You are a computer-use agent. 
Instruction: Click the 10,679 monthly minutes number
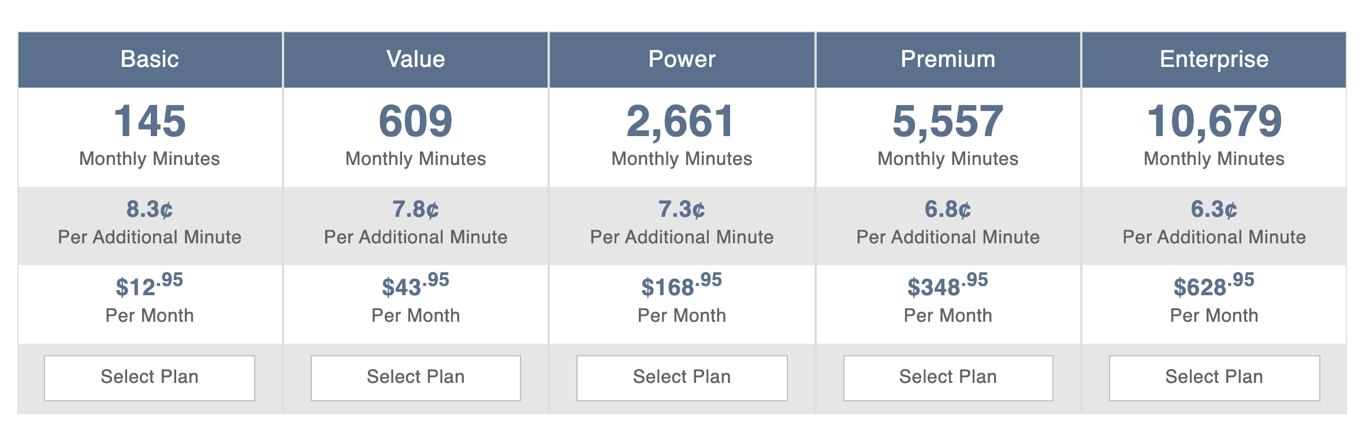coord(1214,122)
